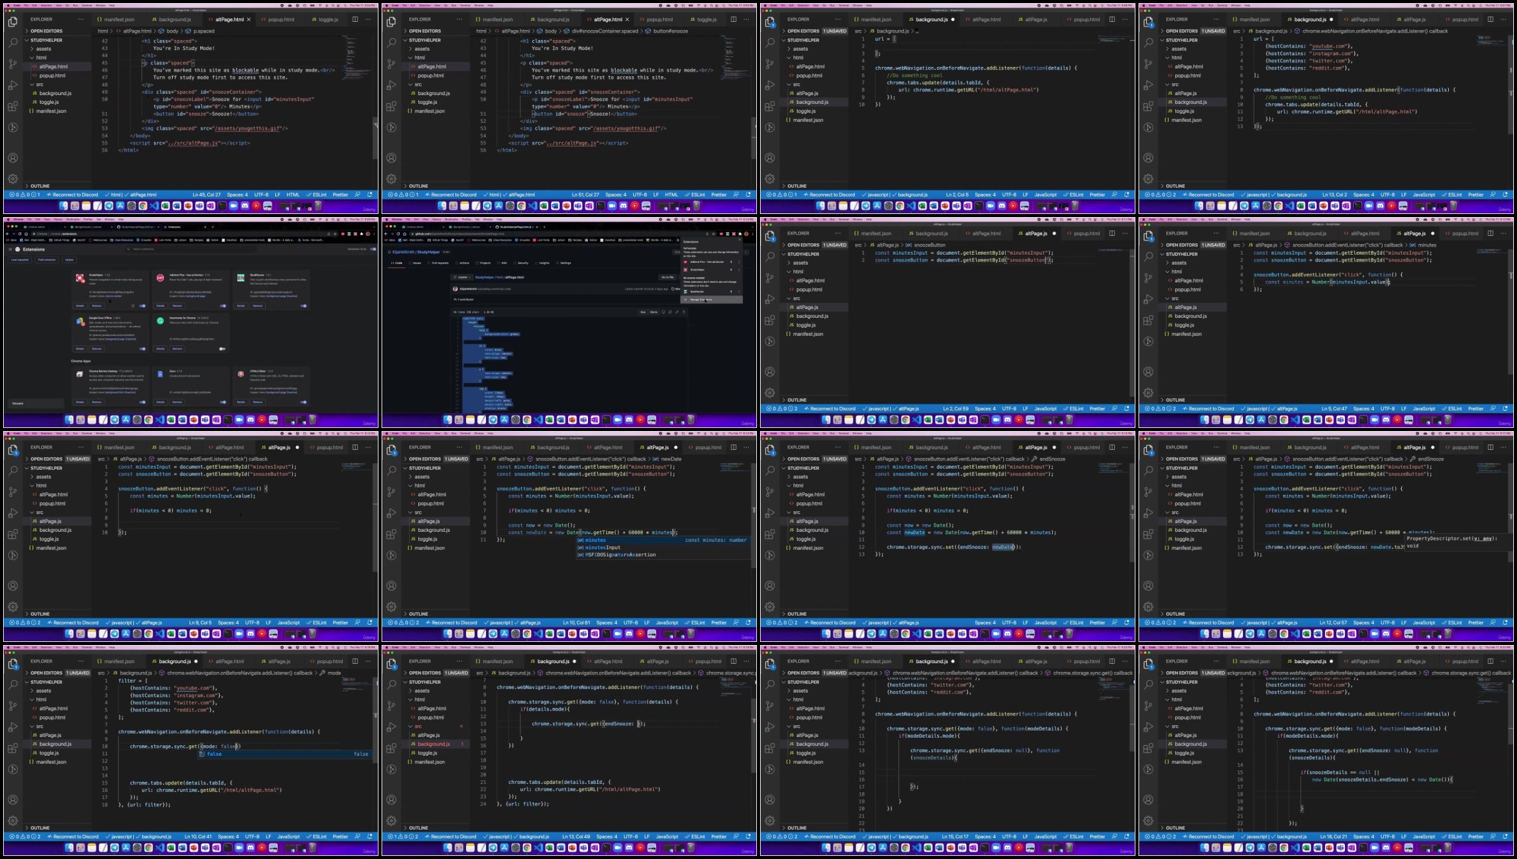Expand assets folder in the Ln 10, Col 41 frame
This screenshot has width=1517, height=859.
(x=44, y=691)
